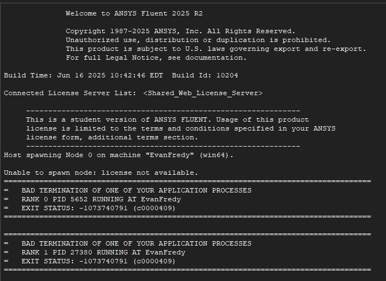This screenshot has width=386, height=281.
Task: Click the "Unauthorized use, distribution" line
Action: tap(198, 40)
